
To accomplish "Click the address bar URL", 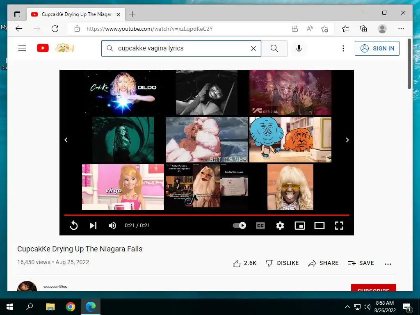I will [149, 29].
